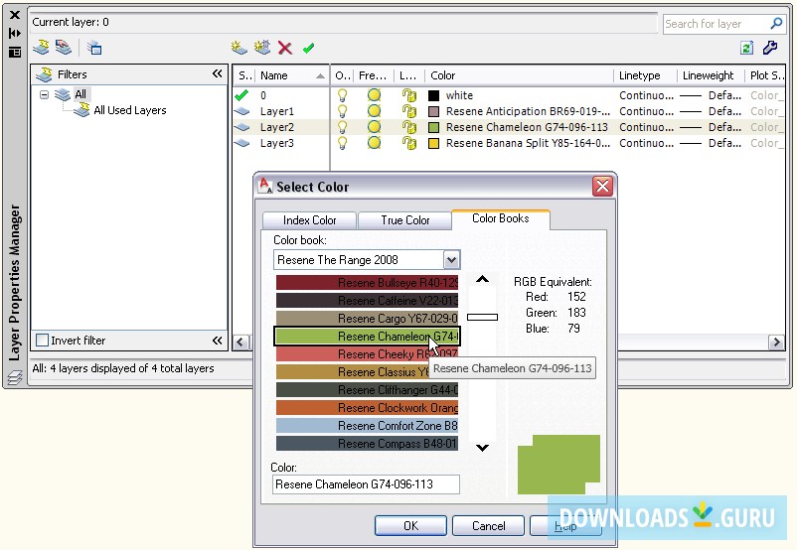Viewport: 797px width, 550px height.
Task: Click status icon of Layer1
Action: (241, 111)
